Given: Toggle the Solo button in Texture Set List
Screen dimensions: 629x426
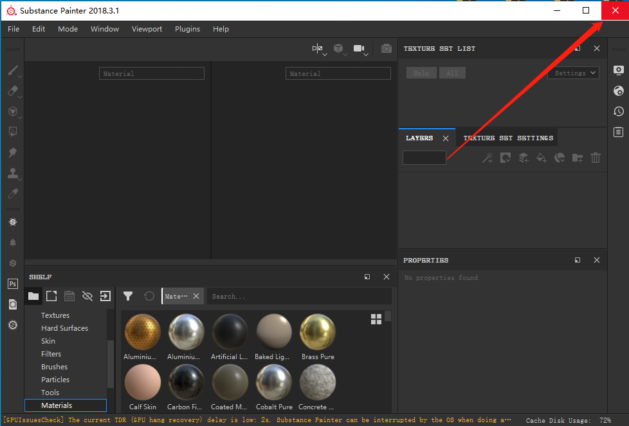Looking at the screenshot, I should pyautogui.click(x=421, y=73).
